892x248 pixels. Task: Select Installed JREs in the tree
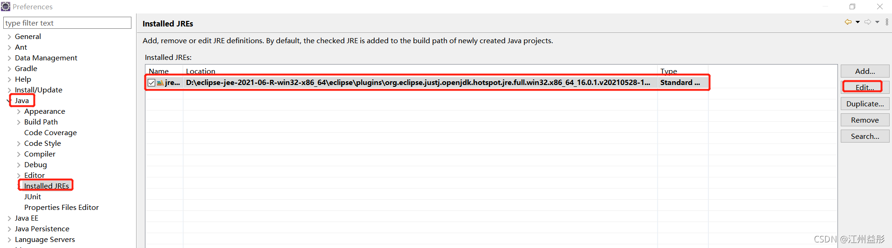pos(47,186)
